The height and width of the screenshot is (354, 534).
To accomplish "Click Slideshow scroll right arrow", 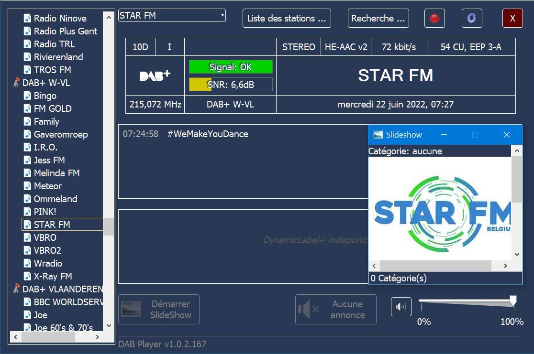I will pyautogui.click(x=505, y=266).
